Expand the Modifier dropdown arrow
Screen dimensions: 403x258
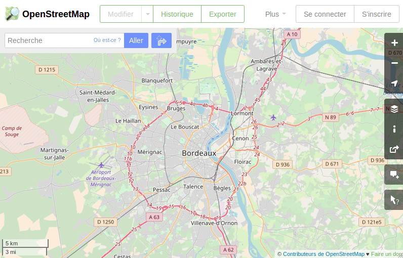(147, 14)
